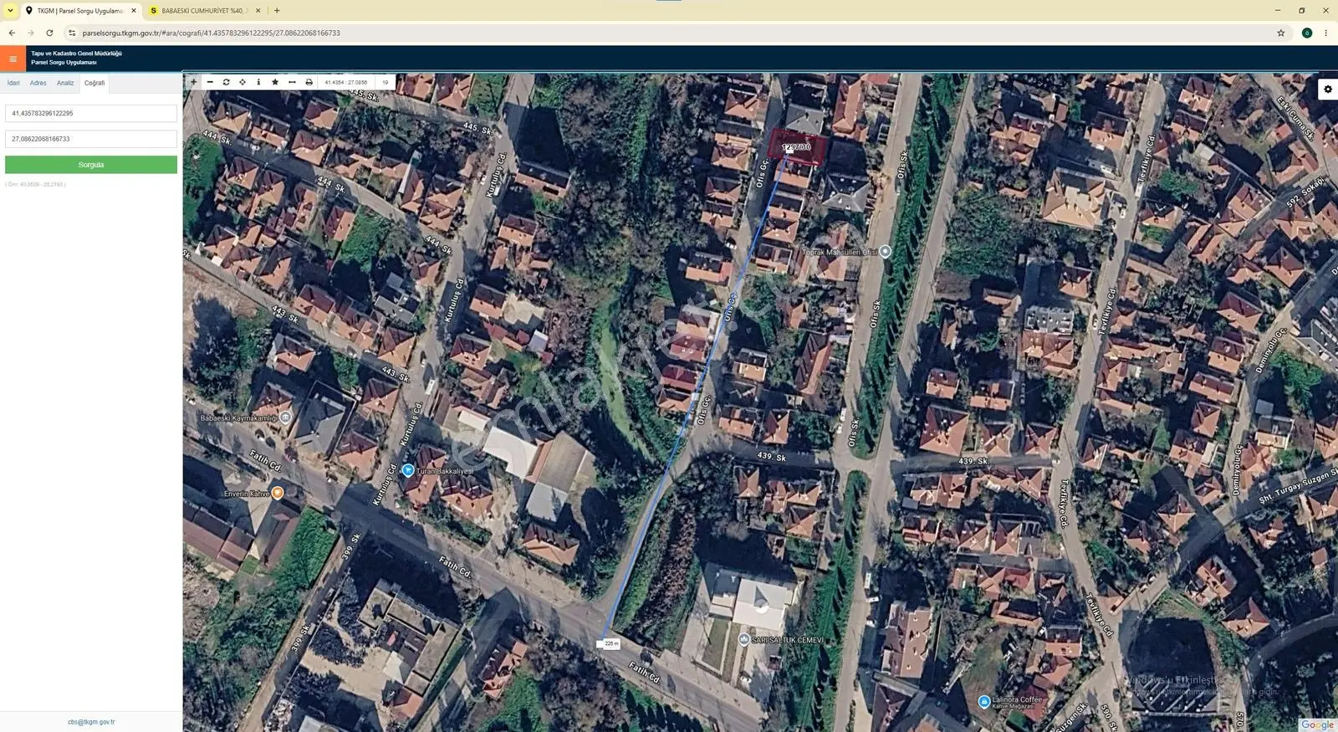Click the zoom level 19 indicator
This screenshot has height=732, width=1338.
point(386,82)
